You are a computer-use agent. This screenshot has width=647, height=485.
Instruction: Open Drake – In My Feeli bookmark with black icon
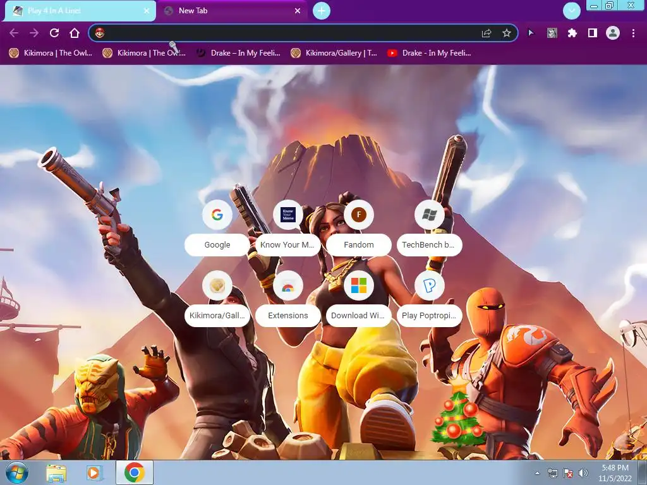[238, 53]
